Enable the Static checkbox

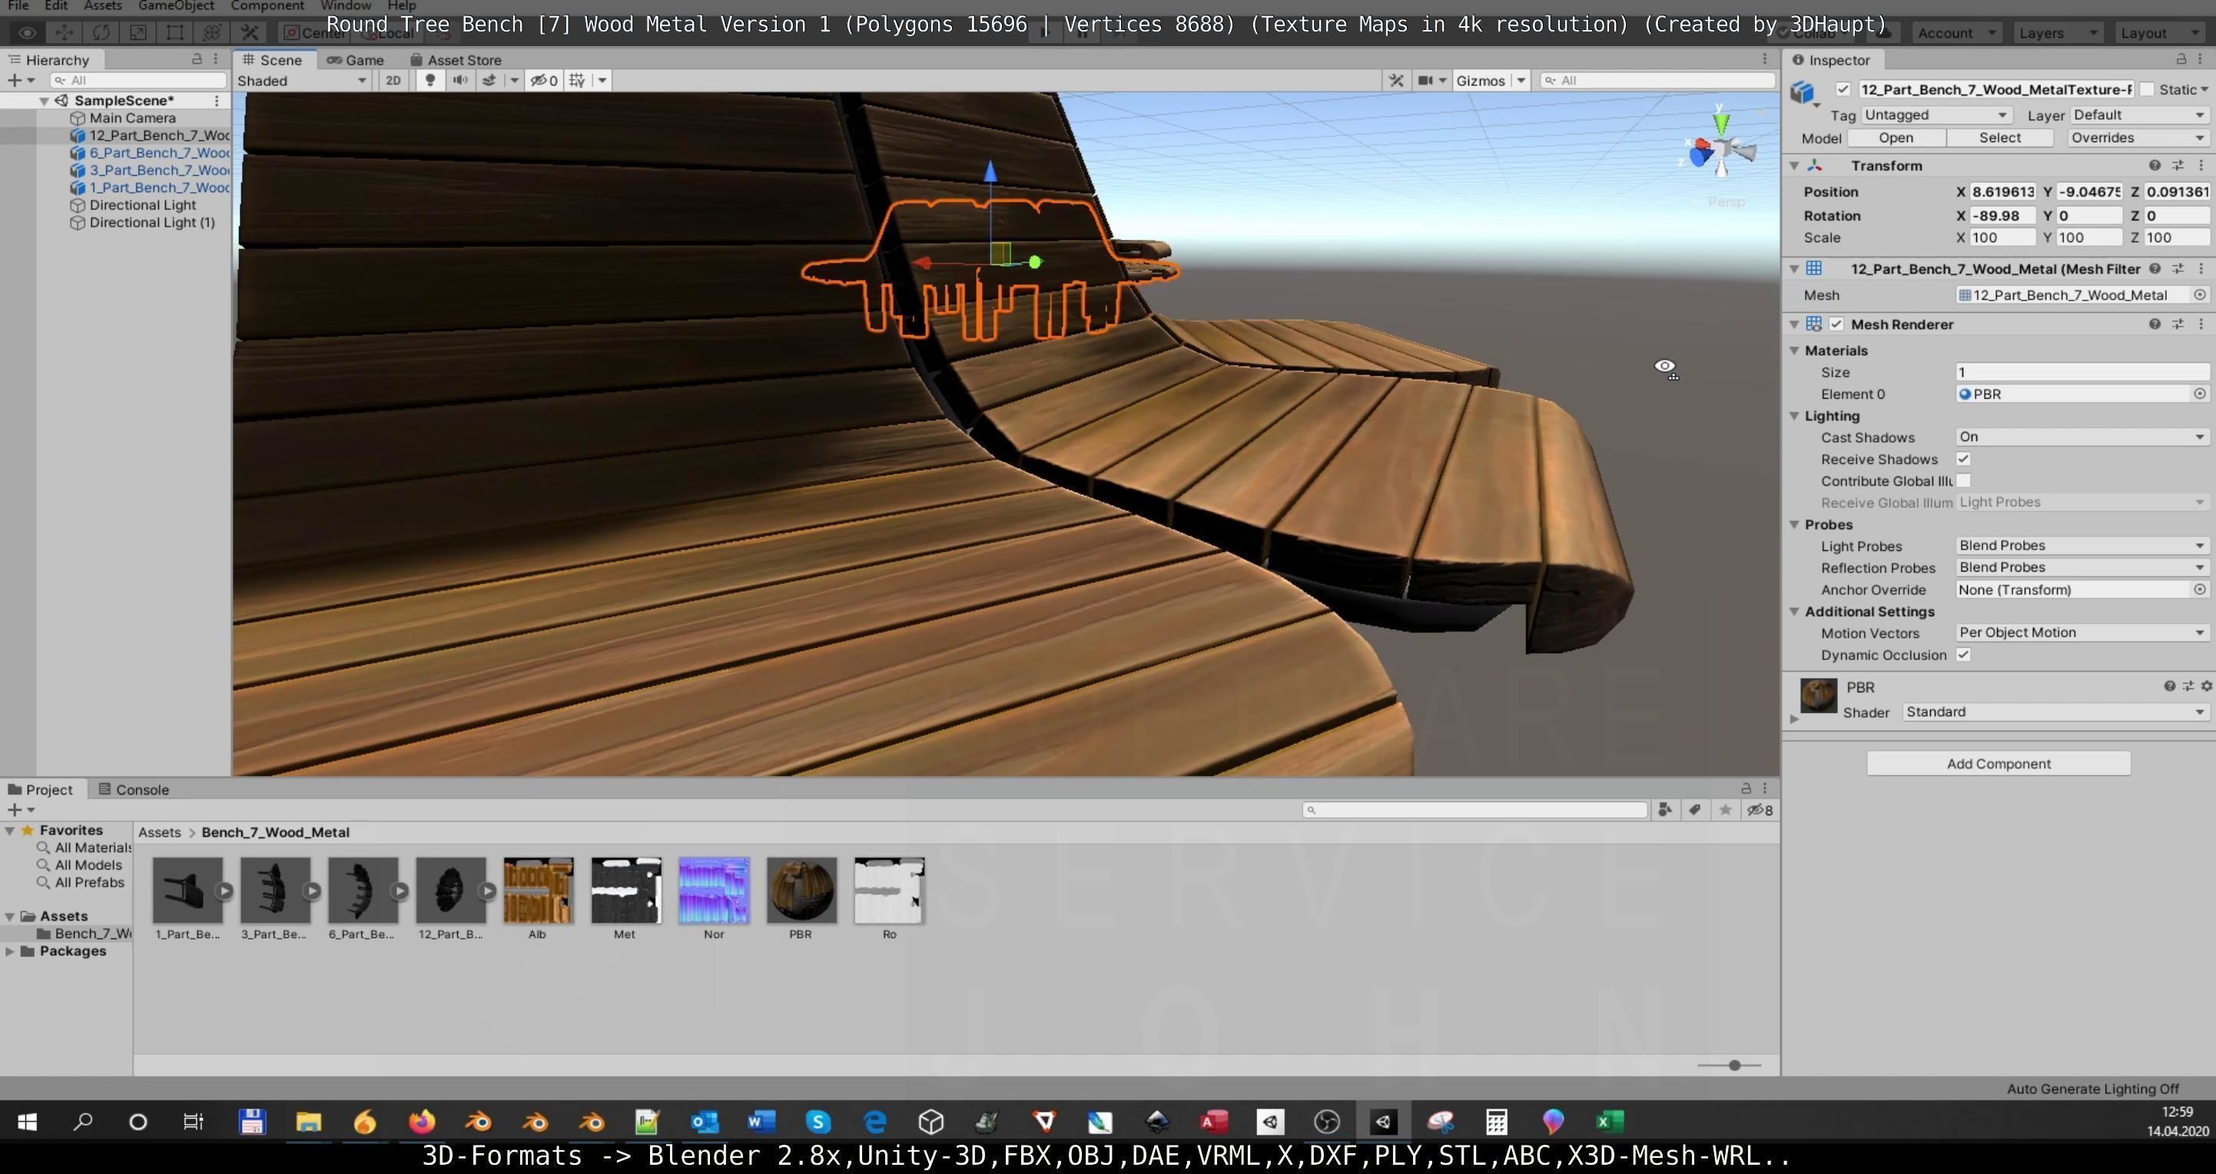point(2147,89)
